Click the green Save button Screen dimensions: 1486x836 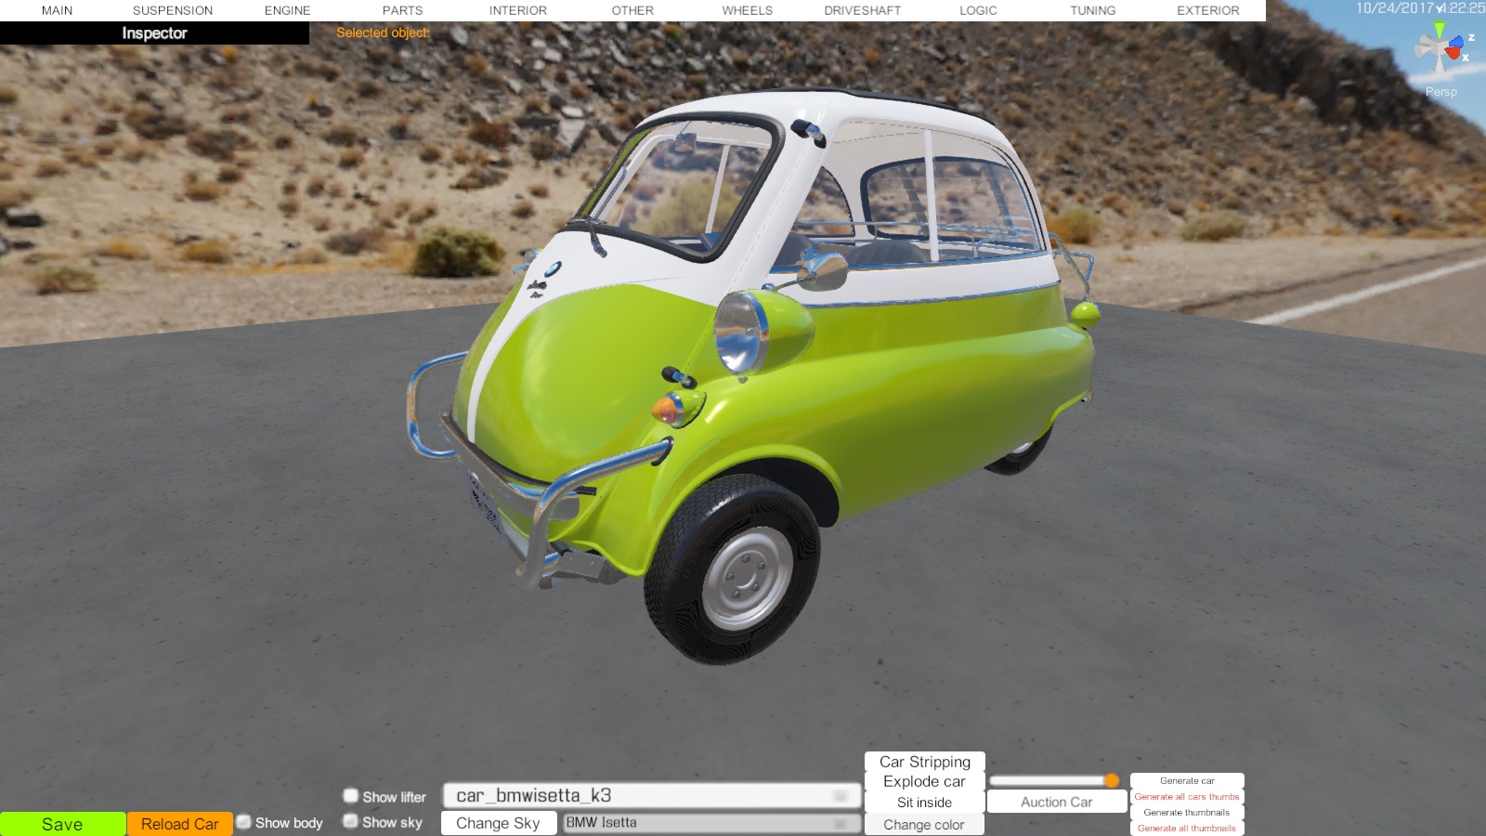(62, 824)
